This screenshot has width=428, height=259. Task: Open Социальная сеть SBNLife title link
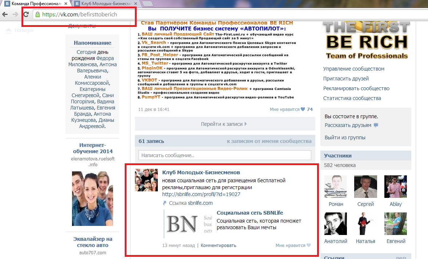tap(250, 213)
